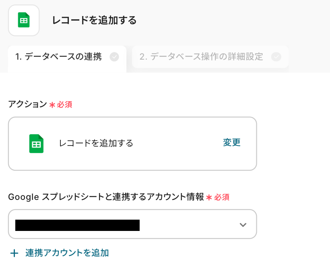Switch to the 1. データベースの連携 tab
Screen dimensions: 330x266
[x=59, y=57]
